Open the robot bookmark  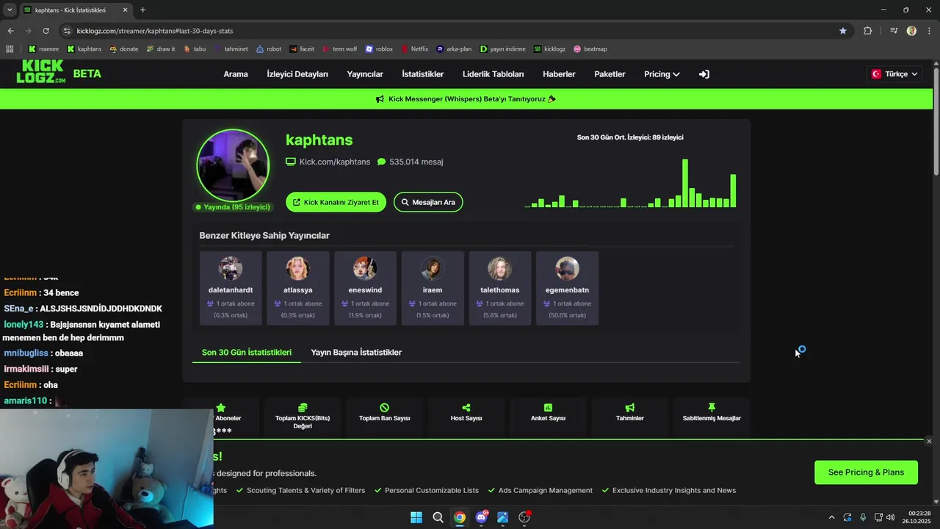(x=268, y=49)
